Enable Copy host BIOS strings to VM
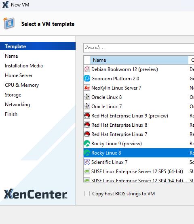194x224 pixels. coord(87,194)
